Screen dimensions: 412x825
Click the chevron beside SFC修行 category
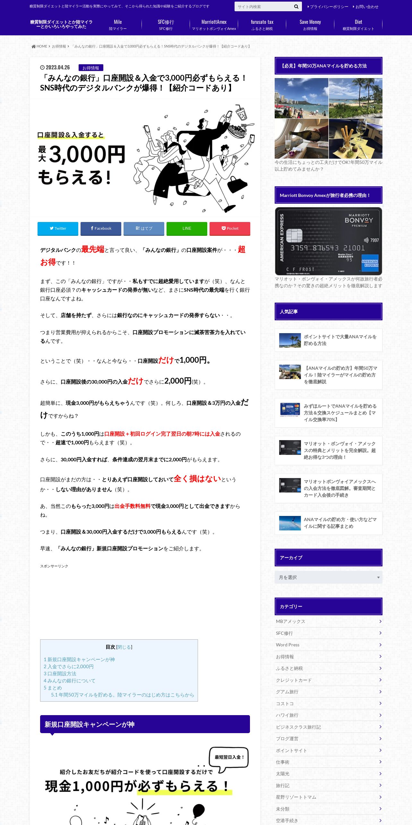380,633
